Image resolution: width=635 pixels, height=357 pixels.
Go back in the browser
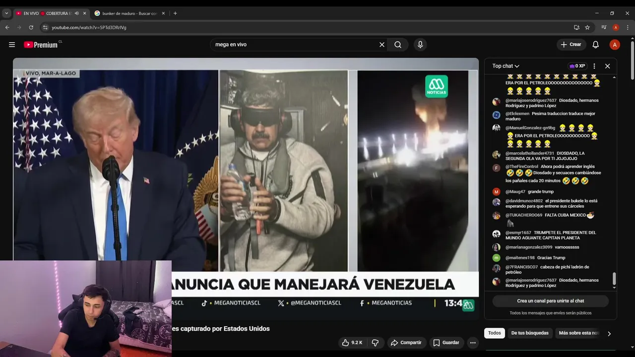[x=7, y=27]
